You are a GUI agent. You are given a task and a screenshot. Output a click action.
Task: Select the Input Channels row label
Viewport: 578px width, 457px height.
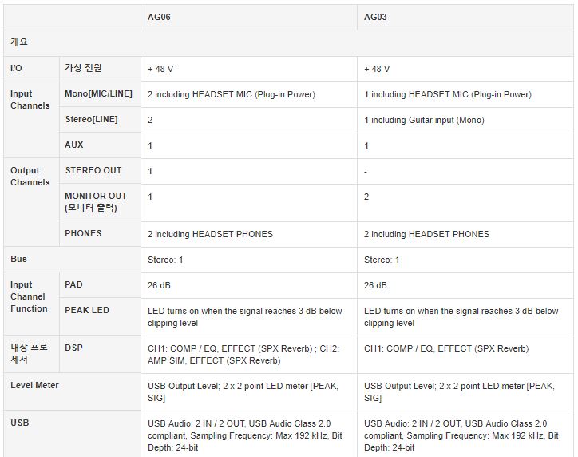coord(30,100)
